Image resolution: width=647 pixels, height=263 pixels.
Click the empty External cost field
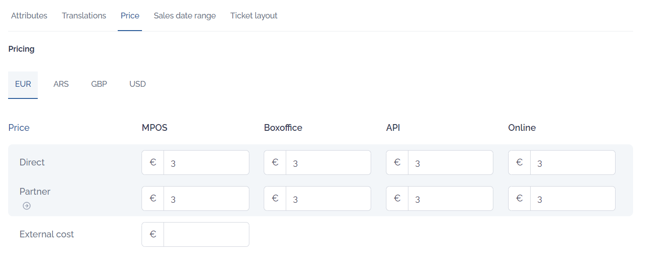pyautogui.click(x=206, y=235)
